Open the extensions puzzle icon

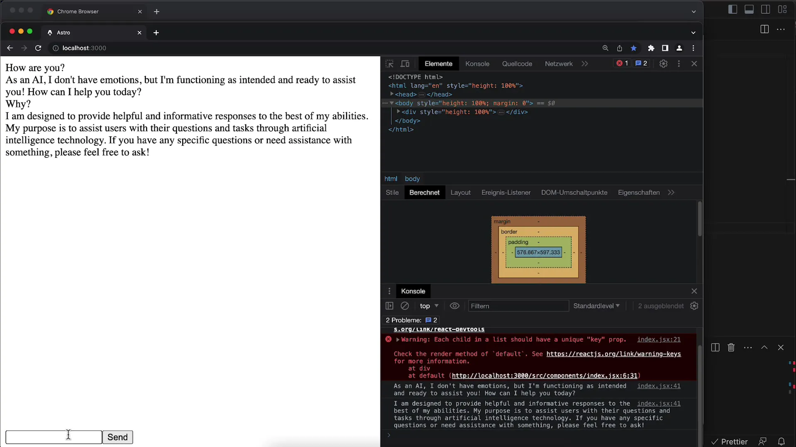651,48
